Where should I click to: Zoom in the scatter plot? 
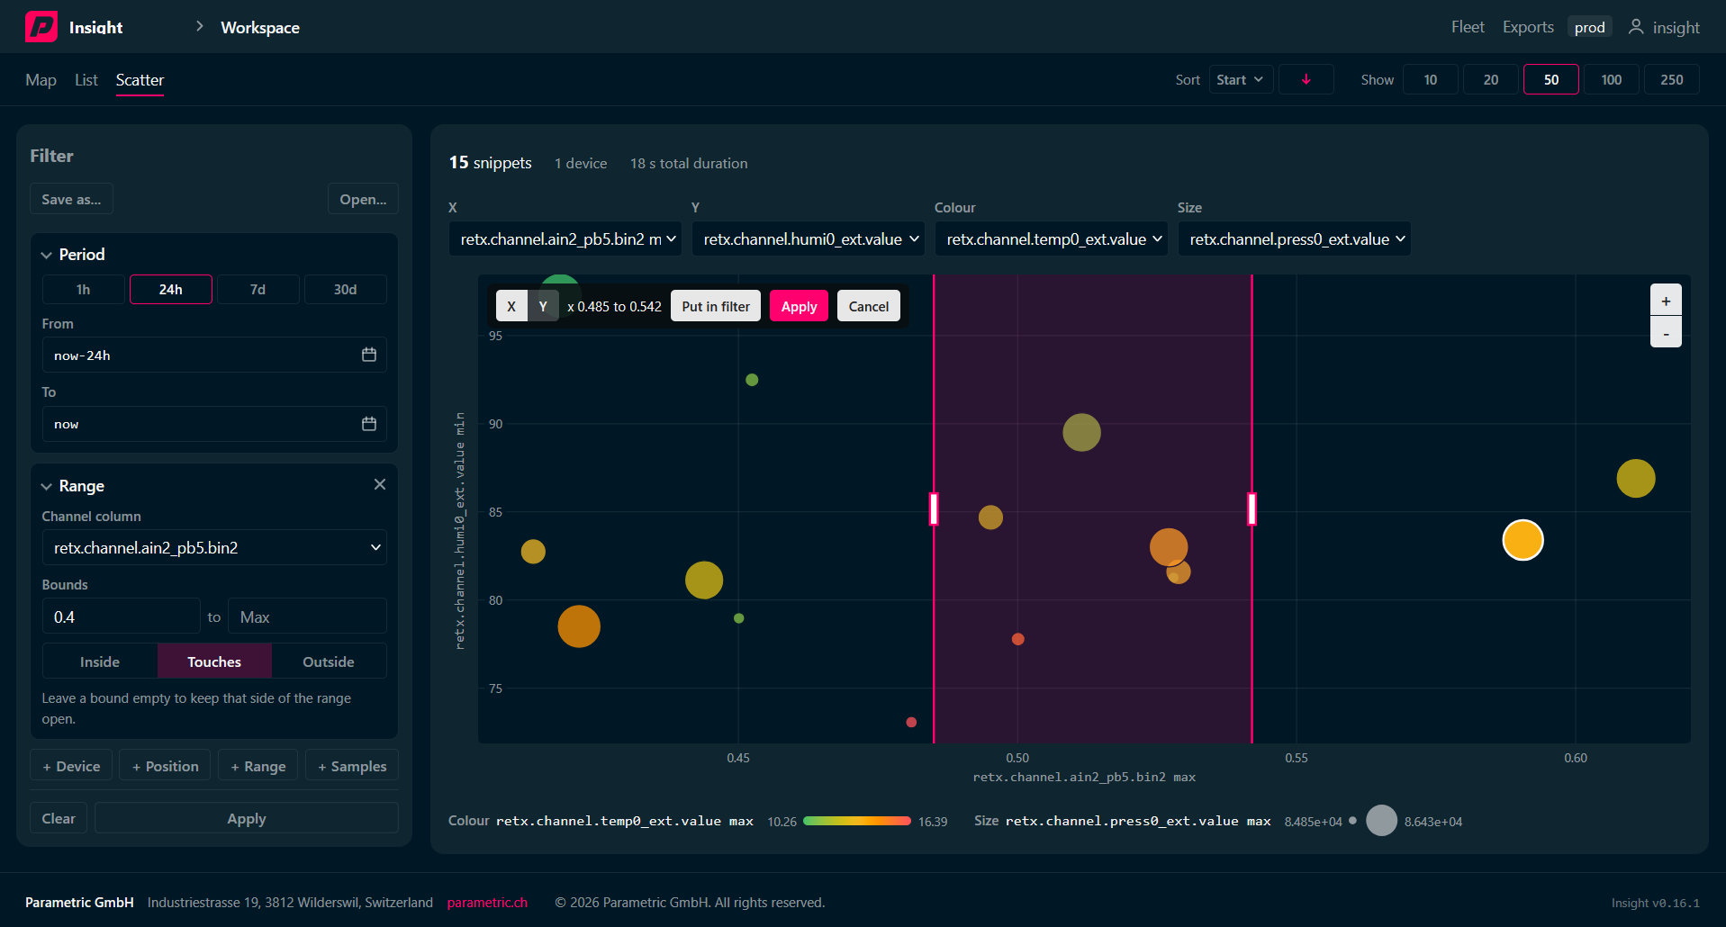pos(1666,301)
